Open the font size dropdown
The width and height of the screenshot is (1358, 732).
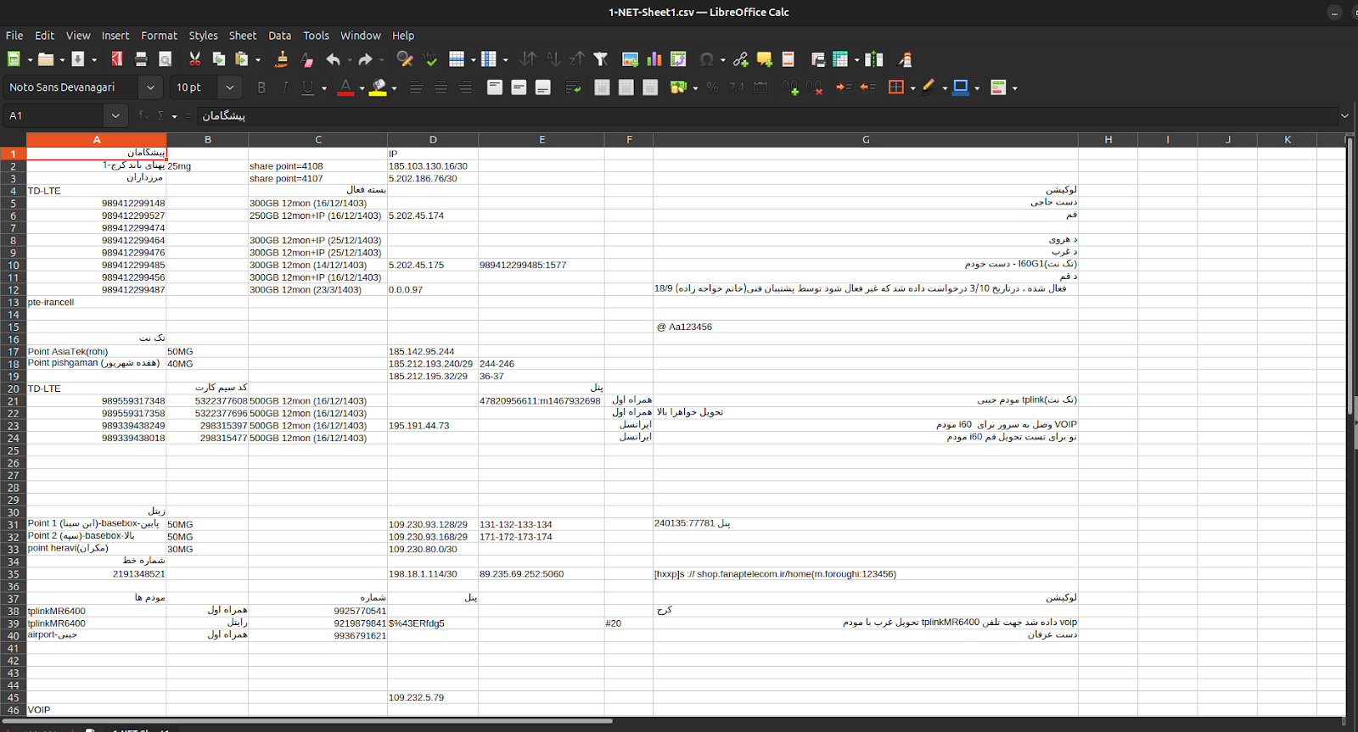coord(229,87)
